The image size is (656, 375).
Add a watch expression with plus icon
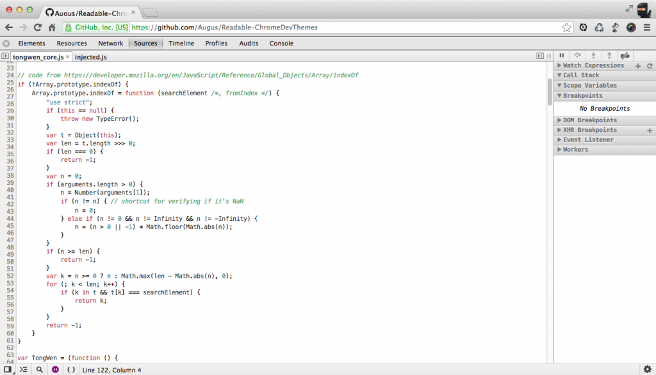pos(637,66)
